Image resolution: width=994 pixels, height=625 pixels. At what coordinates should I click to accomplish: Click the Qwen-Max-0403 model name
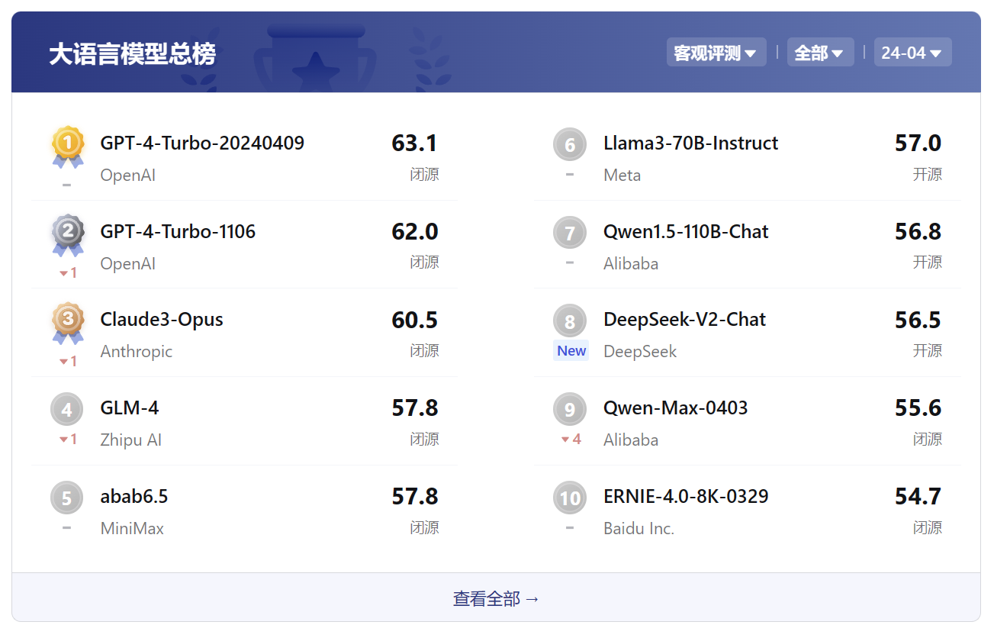(675, 408)
